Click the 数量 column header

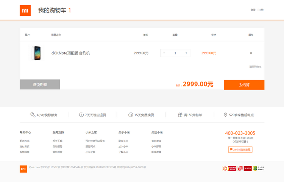coord(175,35)
